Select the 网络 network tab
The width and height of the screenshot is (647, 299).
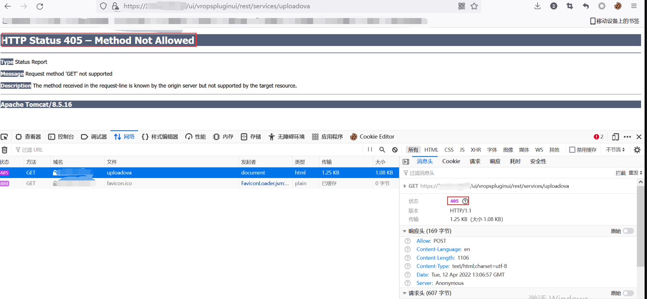click(x=124, y=137)
